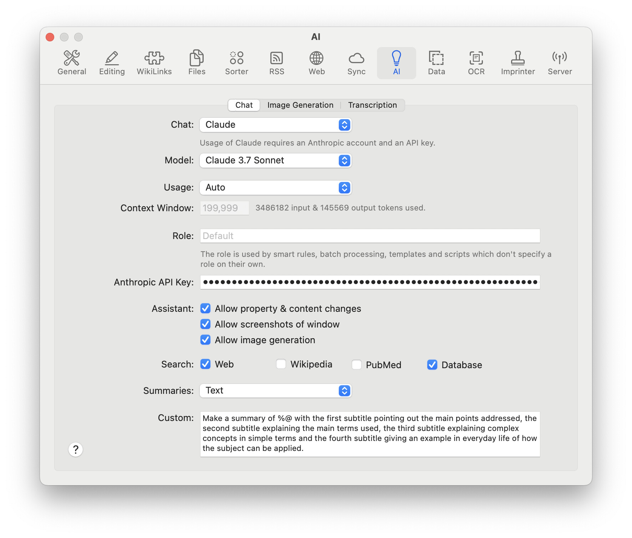632x538 pixels.
Task: Click into the Role text field
Action: (x=370, y=236)
